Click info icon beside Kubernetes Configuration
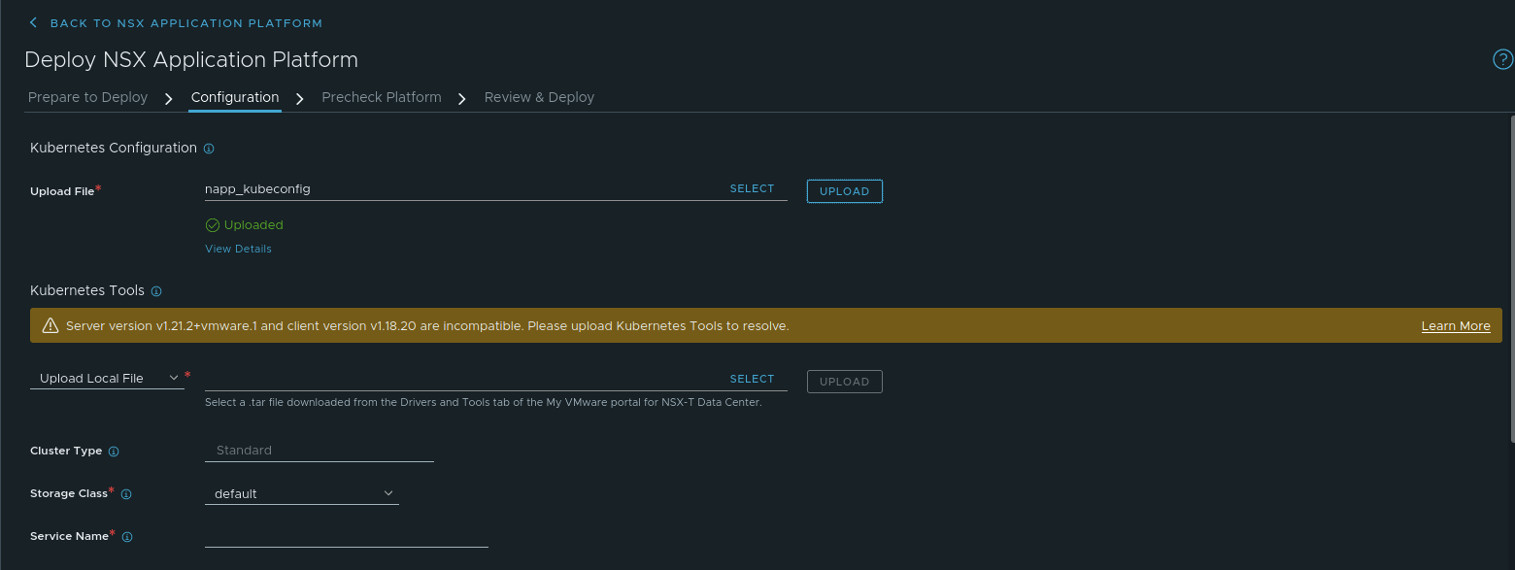The width and height of the screenshot is (1515, 570). (209, 149)
